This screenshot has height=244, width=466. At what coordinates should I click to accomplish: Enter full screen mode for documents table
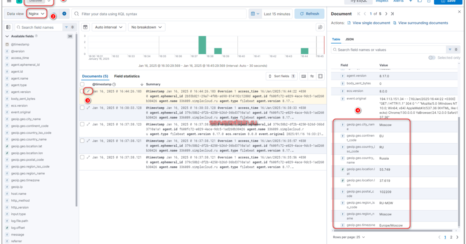tap(320, 76)
